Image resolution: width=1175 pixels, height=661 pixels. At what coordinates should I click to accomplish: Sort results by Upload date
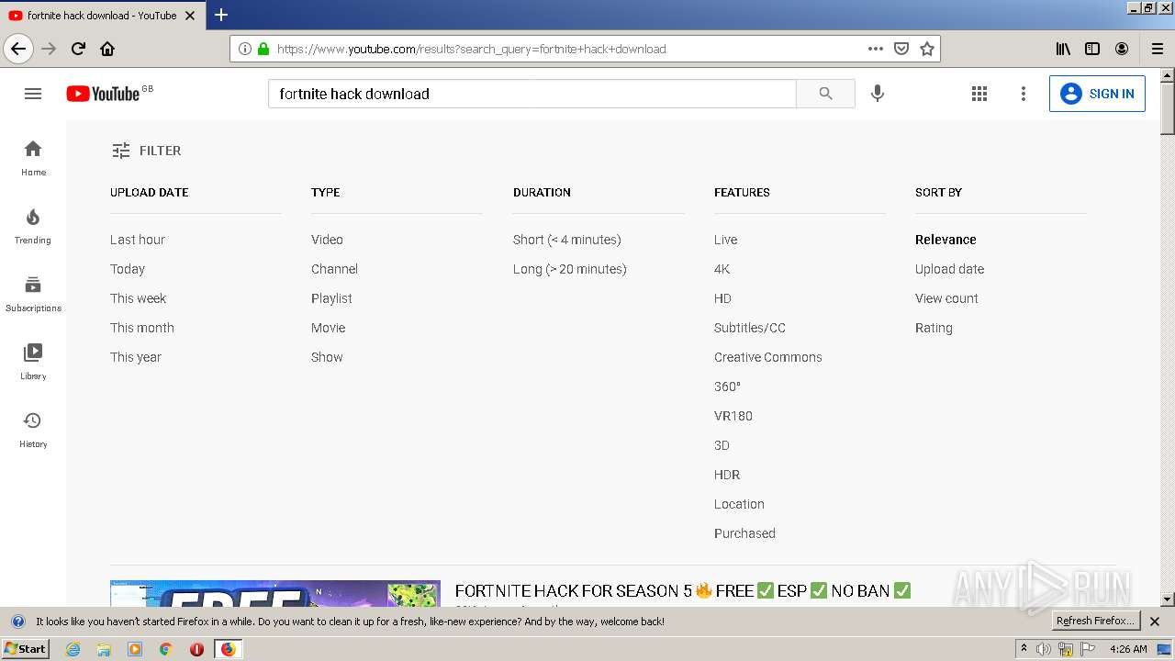[949, 269]
